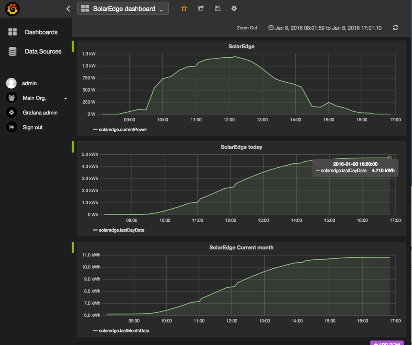Click the 4.710 kWh tooltip value
Viewport: 412px width, 345px height.
pyautogui.click(x=383, y=170)
